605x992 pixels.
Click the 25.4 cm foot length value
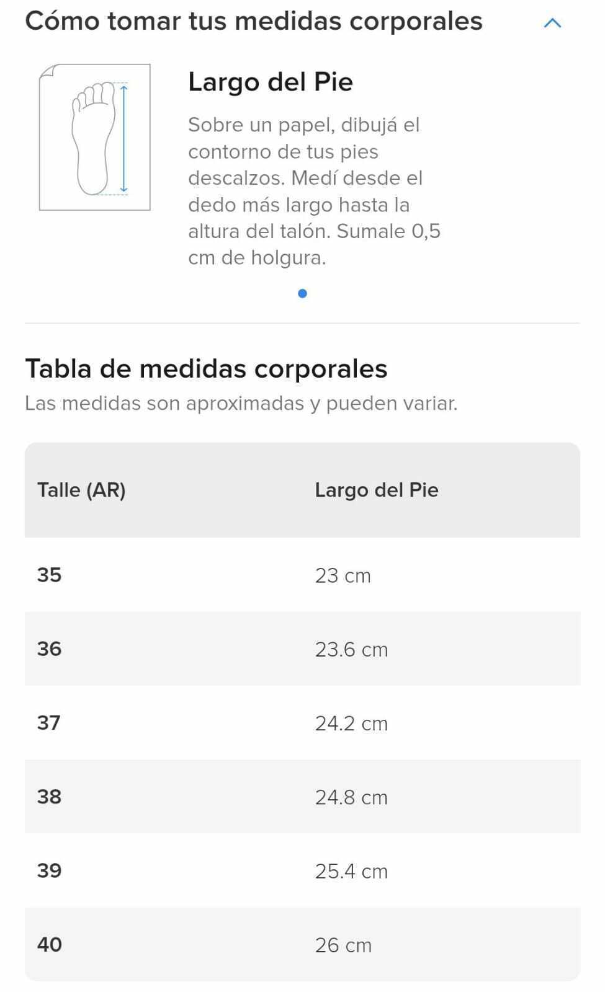pyautogui.click(x=351, y=871)
